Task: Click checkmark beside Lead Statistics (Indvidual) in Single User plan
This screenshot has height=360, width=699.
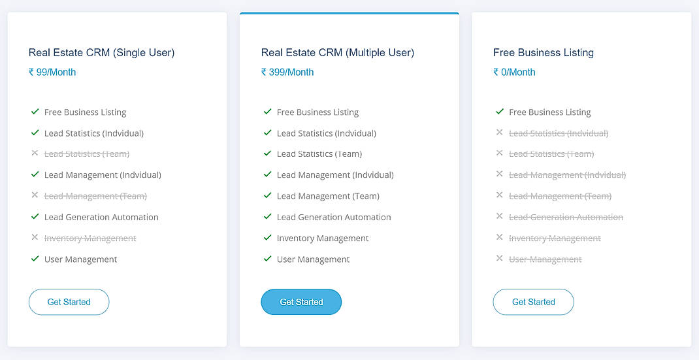Action: point(35,133)
